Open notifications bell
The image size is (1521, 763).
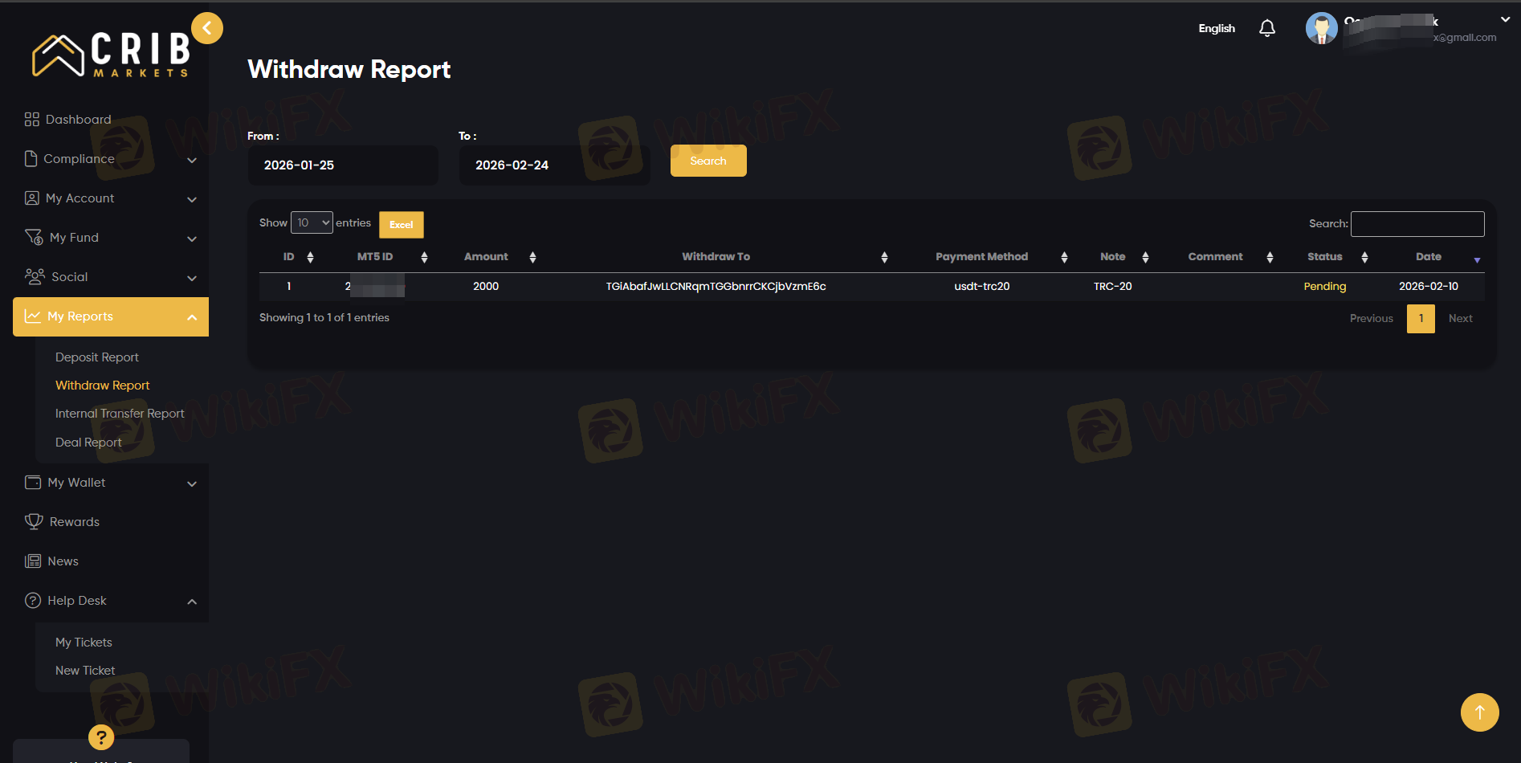tap(1267, 29)
